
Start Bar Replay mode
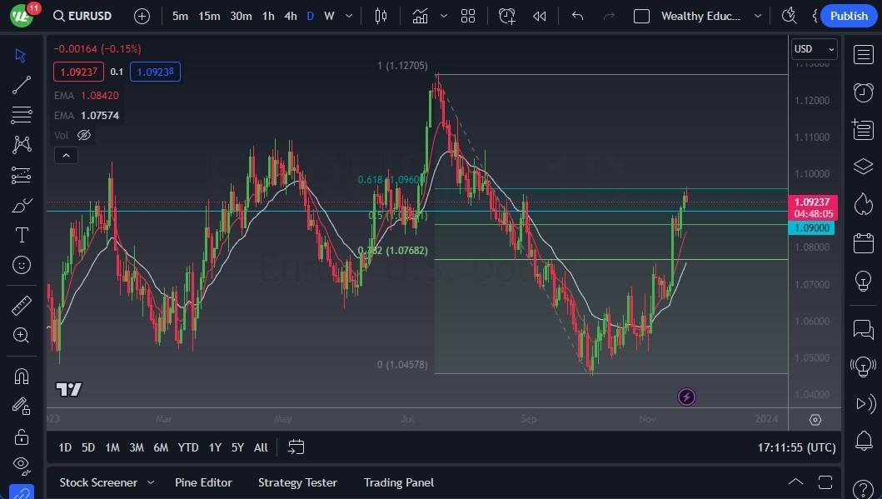click(539, 15)
